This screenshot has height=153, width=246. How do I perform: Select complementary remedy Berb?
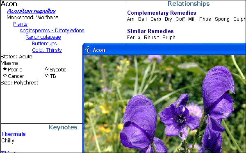click(156, 19)
